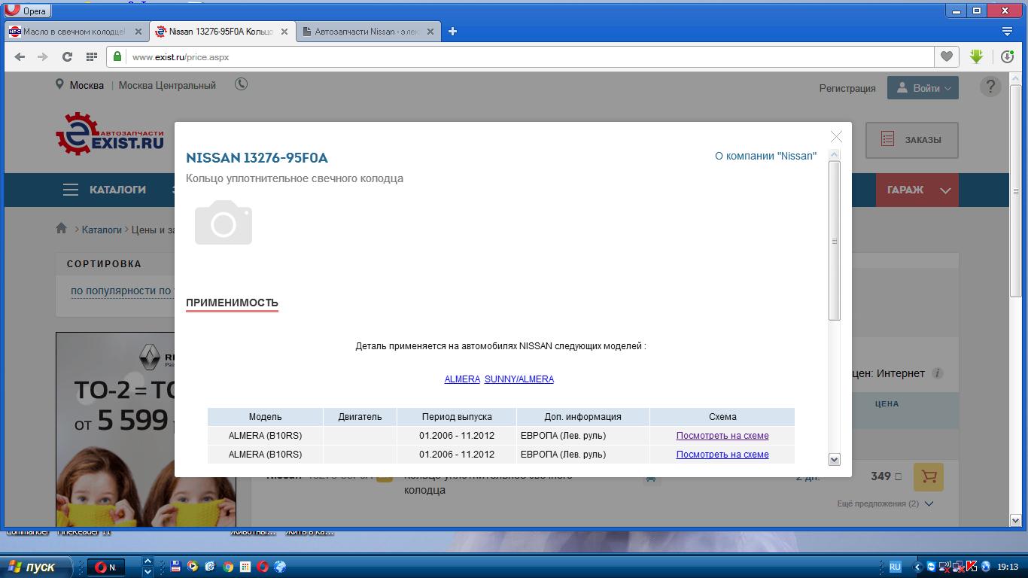Screen dimensions: 1028x578
Task: Click the 'Модель' column header
Action: [265, 417]
